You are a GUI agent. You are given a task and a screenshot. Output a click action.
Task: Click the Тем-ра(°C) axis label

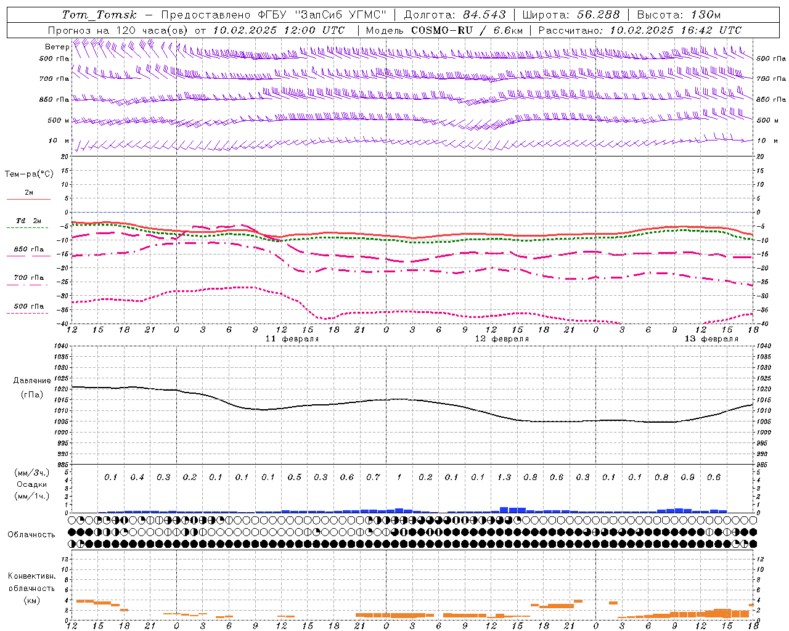pyautogui.click(x=29, y=174)
